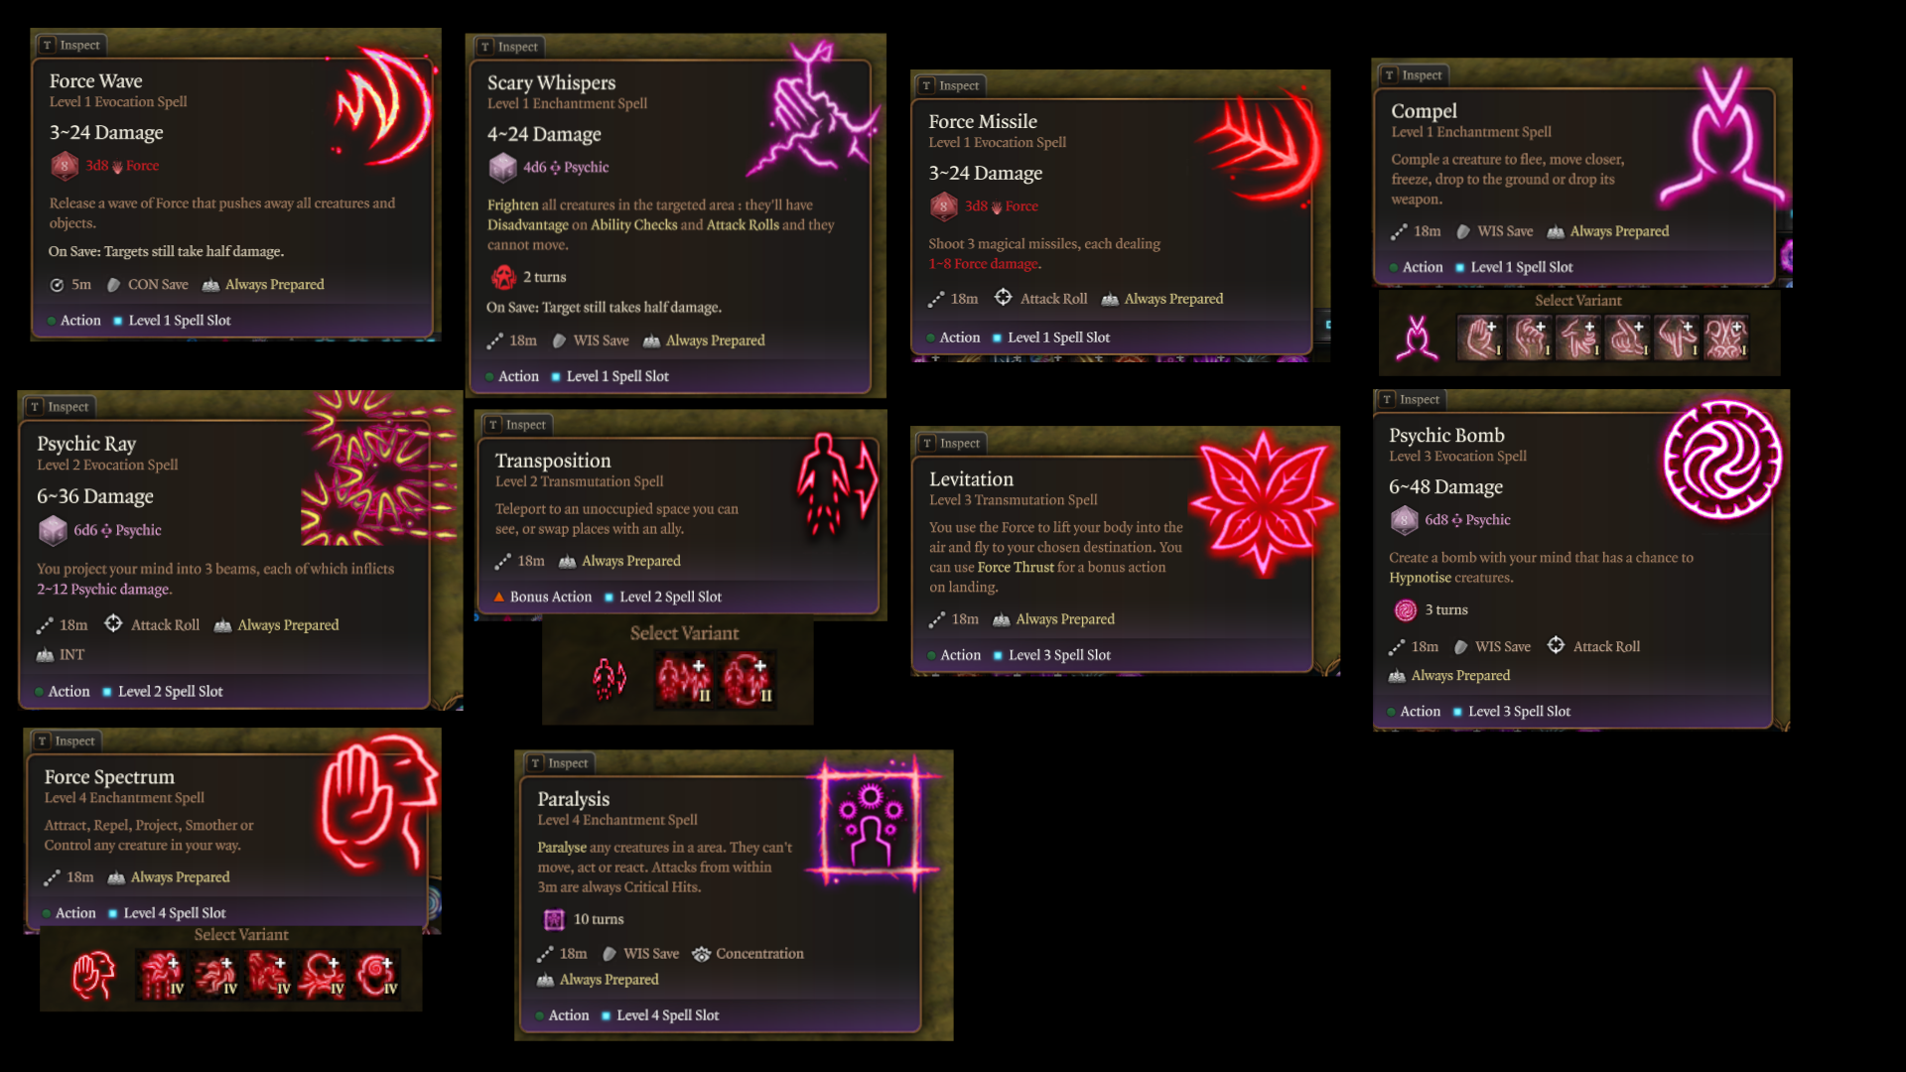1906x1072 pixels.
Task: Click Inspect button above Psychic Bomb
Action: (x=1410, y=399)
